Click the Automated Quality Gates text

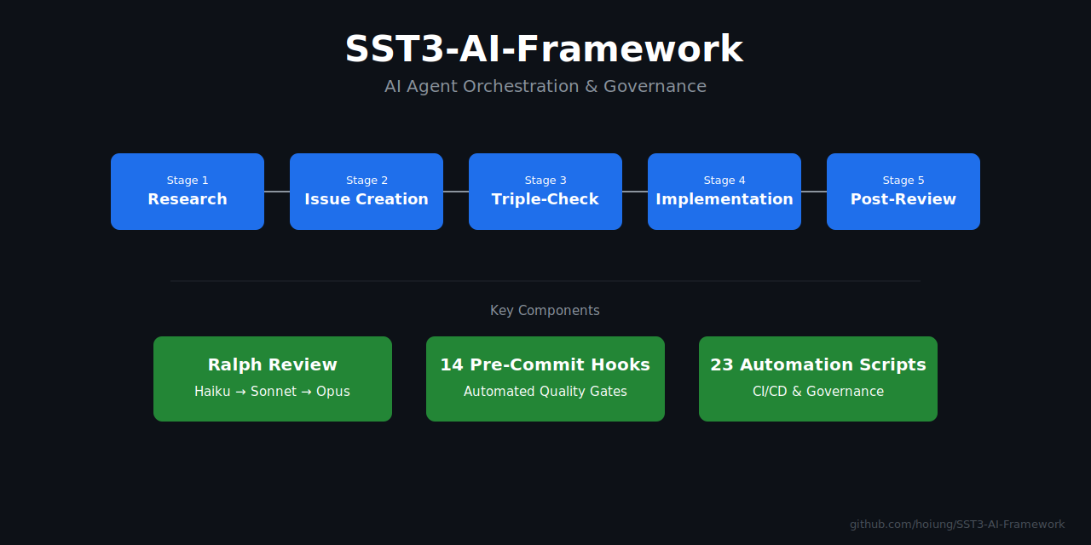545,392
